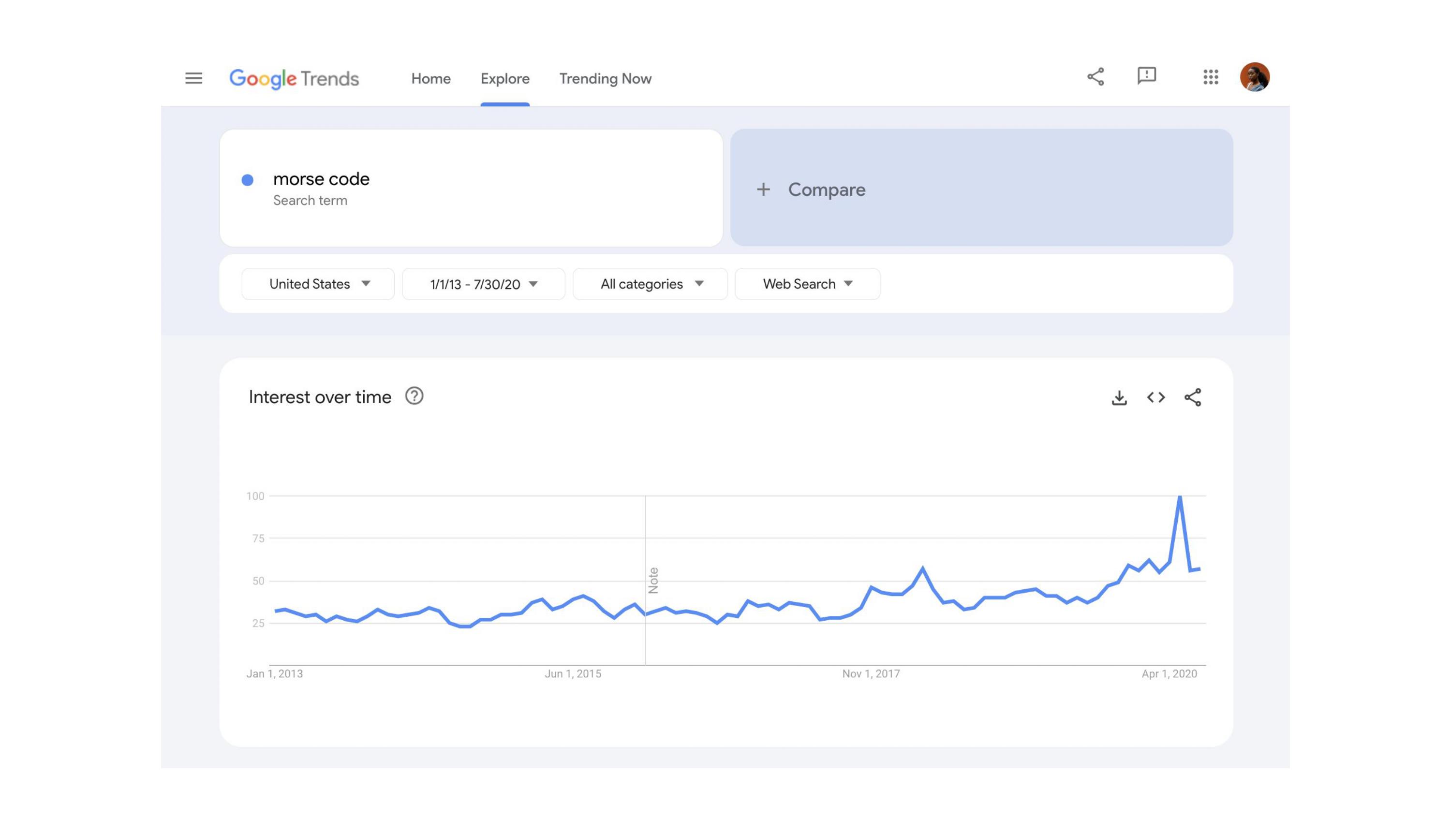This screenshot has height=816, width=1451.
Task: Expand the All categories dropdown
Action: coord(650,284)
